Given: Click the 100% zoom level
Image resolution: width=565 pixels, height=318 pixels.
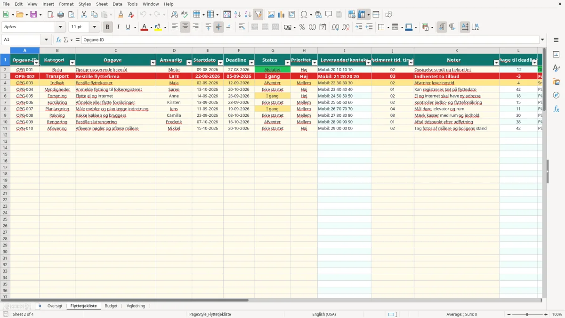Looking at the screenshot, I should click(557, 314).
